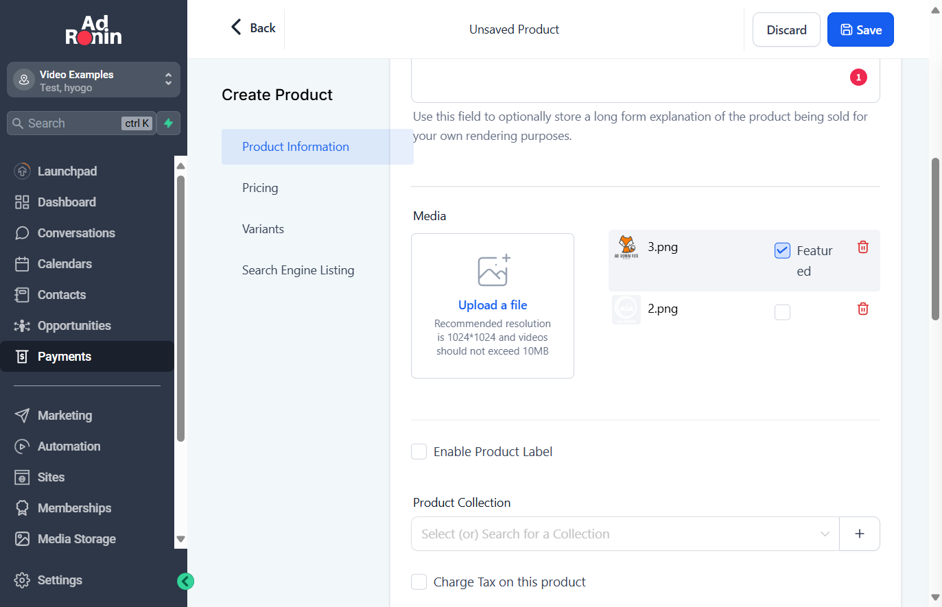Delete the 2.png media file
The image size is (942, 607).
coord(863,309)
